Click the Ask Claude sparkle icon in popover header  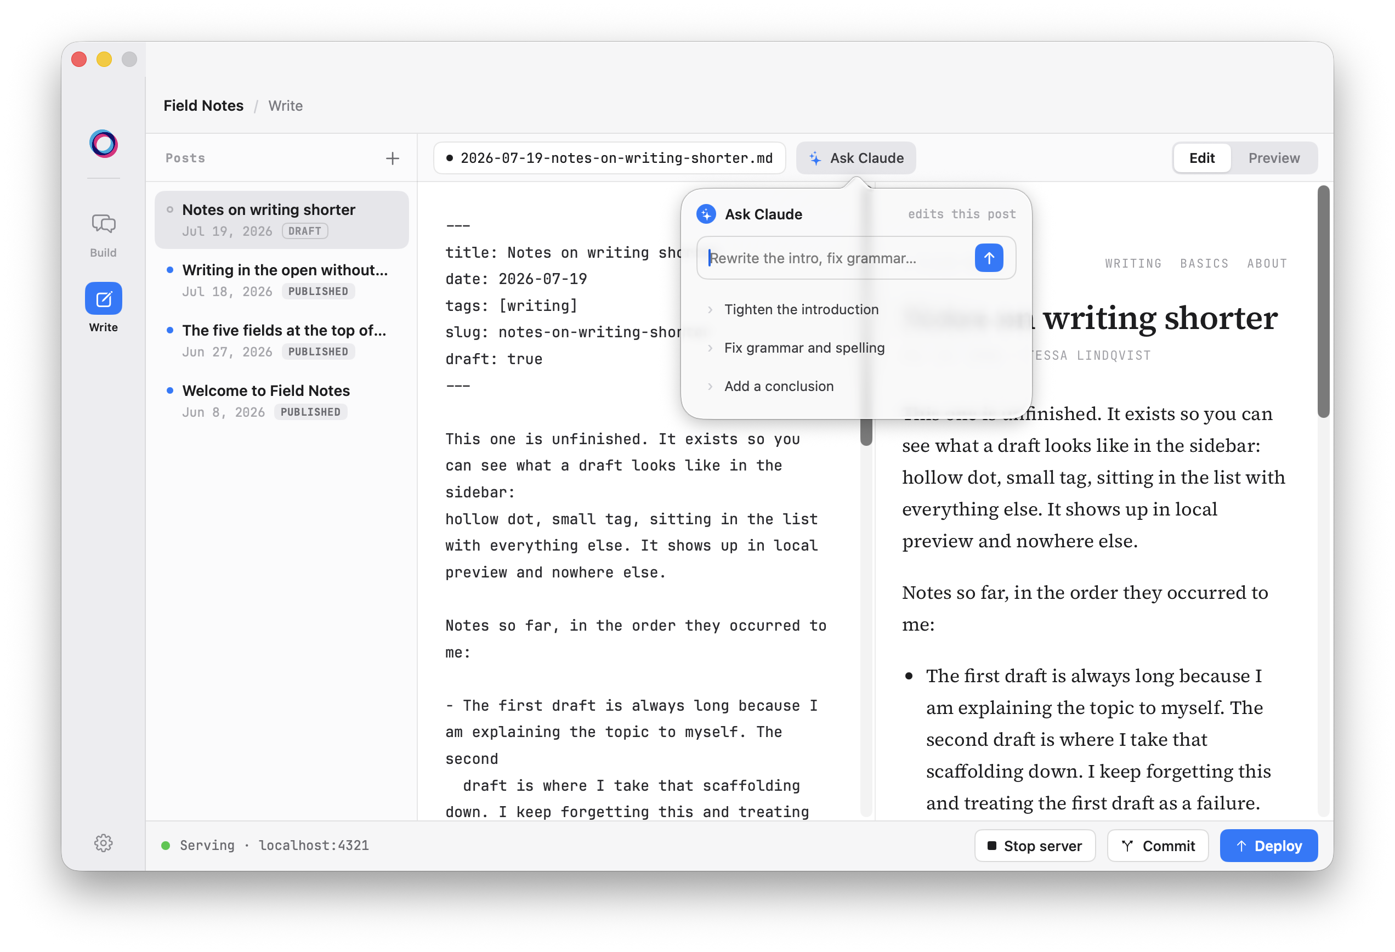pyautogui.click(x=706, y=214)
